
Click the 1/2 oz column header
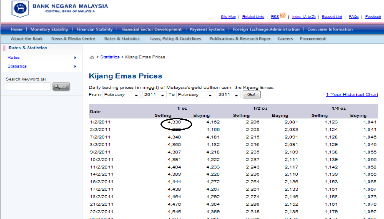260,108
